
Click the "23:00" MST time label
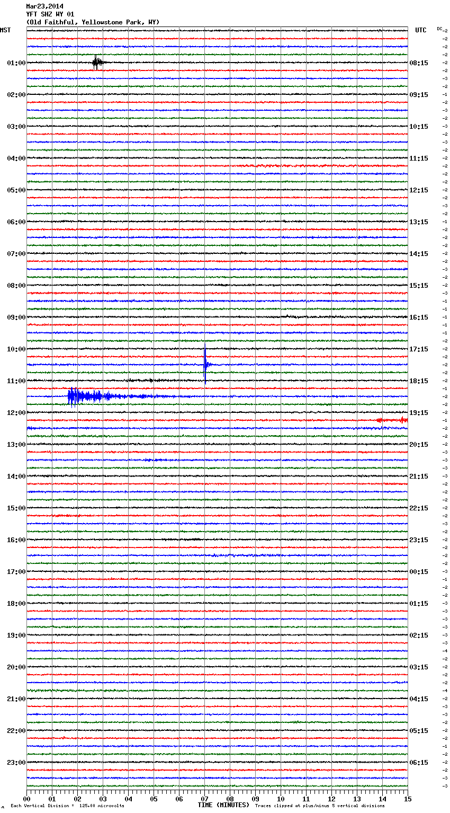click(16, 763)
